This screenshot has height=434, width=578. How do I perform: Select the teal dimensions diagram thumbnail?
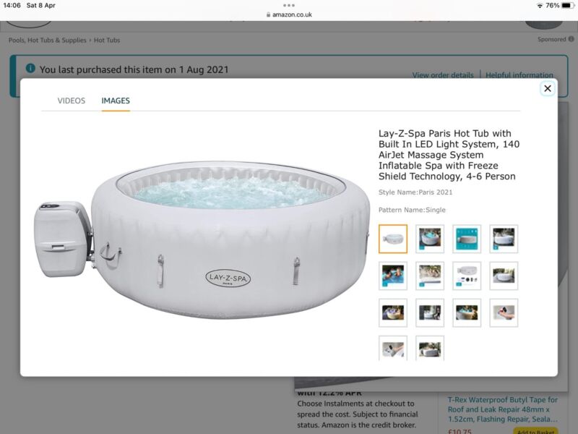tap(467, 239)
